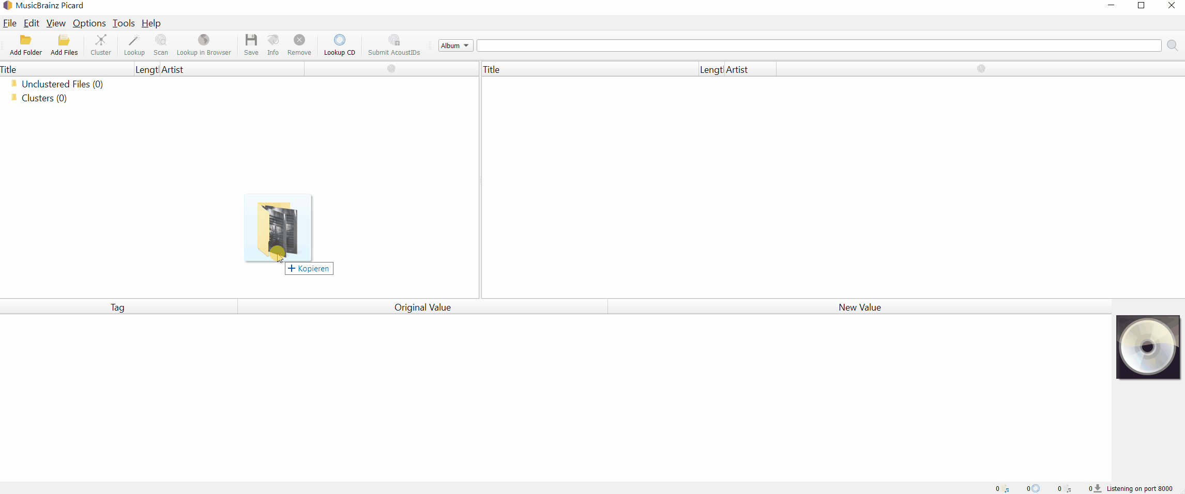Select the Clusters tree item
The width and height of the screenshot is (1185, 494).
(44, 98)
